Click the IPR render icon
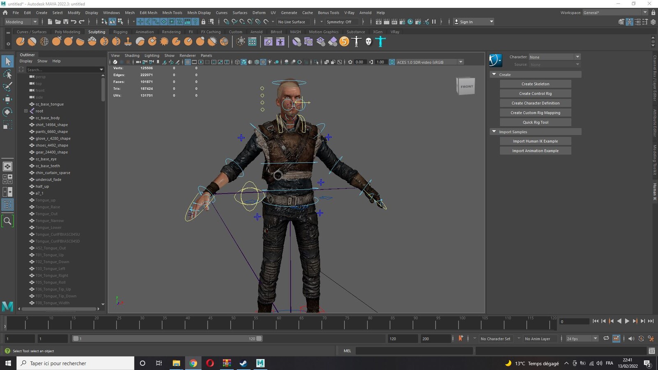 pyautogui.click(x=394, y=22)
